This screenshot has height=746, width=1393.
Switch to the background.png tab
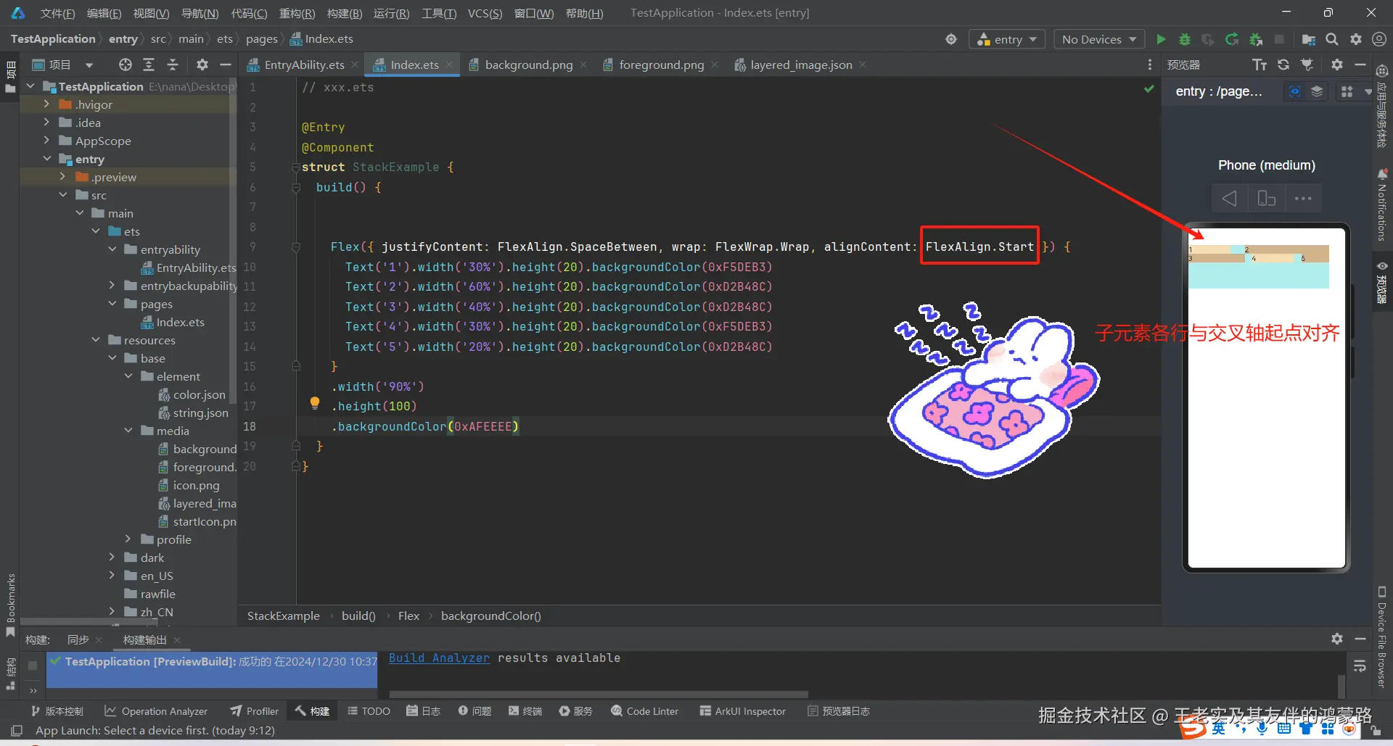coord(528,65)
